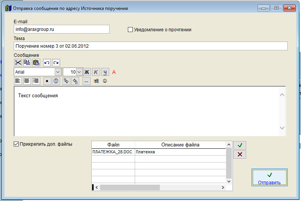This screenshot has width=301, height=201.
Task: Click the file table horizontal scrollbar thumb
Action: pos(130,187)
